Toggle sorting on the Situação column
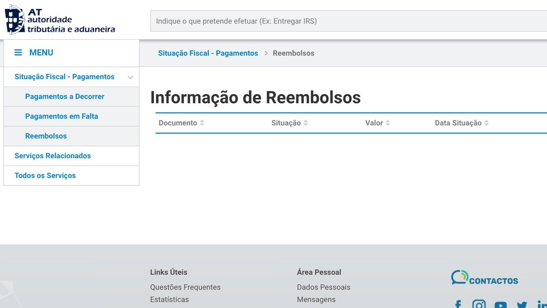This screenshot has height=308, width=547. tap(305, 122)
